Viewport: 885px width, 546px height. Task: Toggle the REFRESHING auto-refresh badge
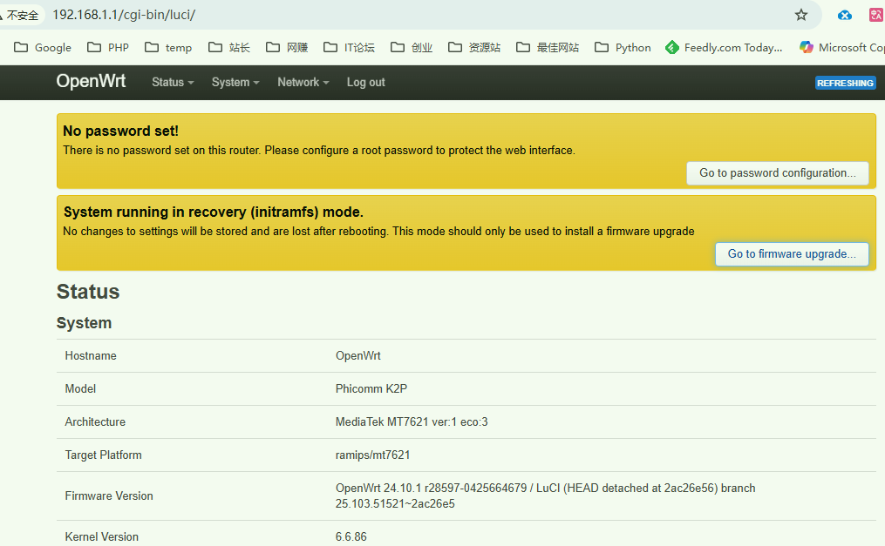[845, 83]
